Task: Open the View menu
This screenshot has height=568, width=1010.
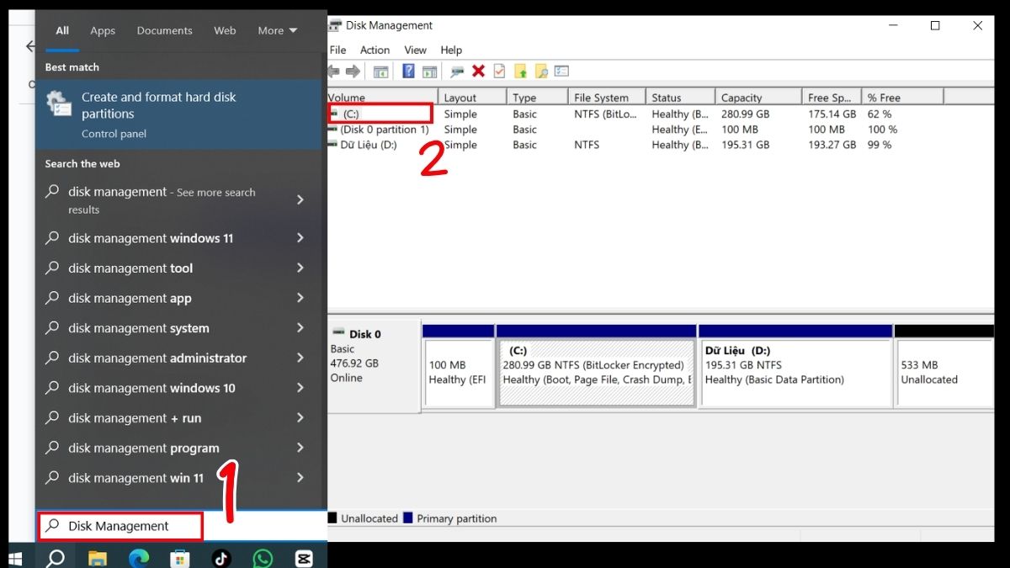Action: coord(415,50)
